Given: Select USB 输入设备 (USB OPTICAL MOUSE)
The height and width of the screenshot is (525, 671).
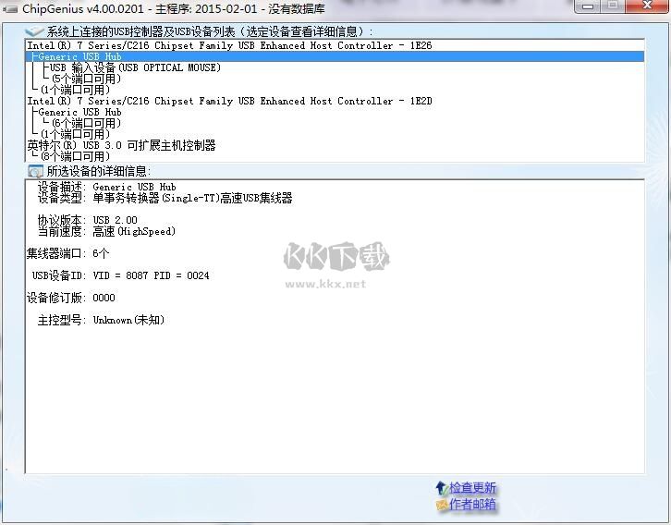Looking at the screenshot, I should coord(135,67).
